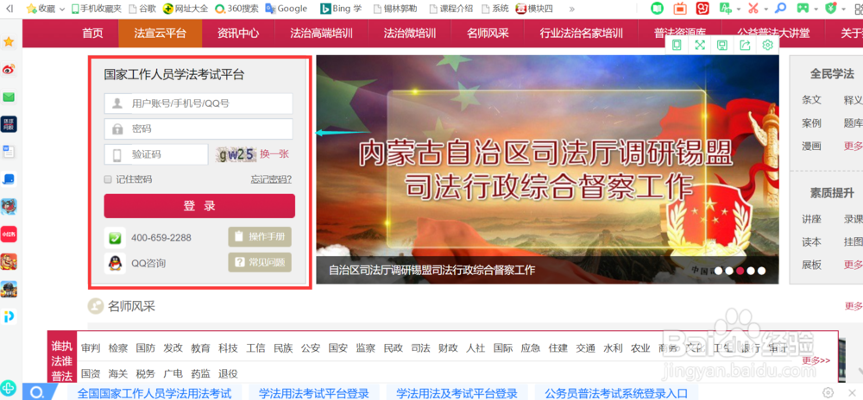This screenshot has height=400, width=863.
Task: Click the 常见问题 button
Action: click(260, 263)
